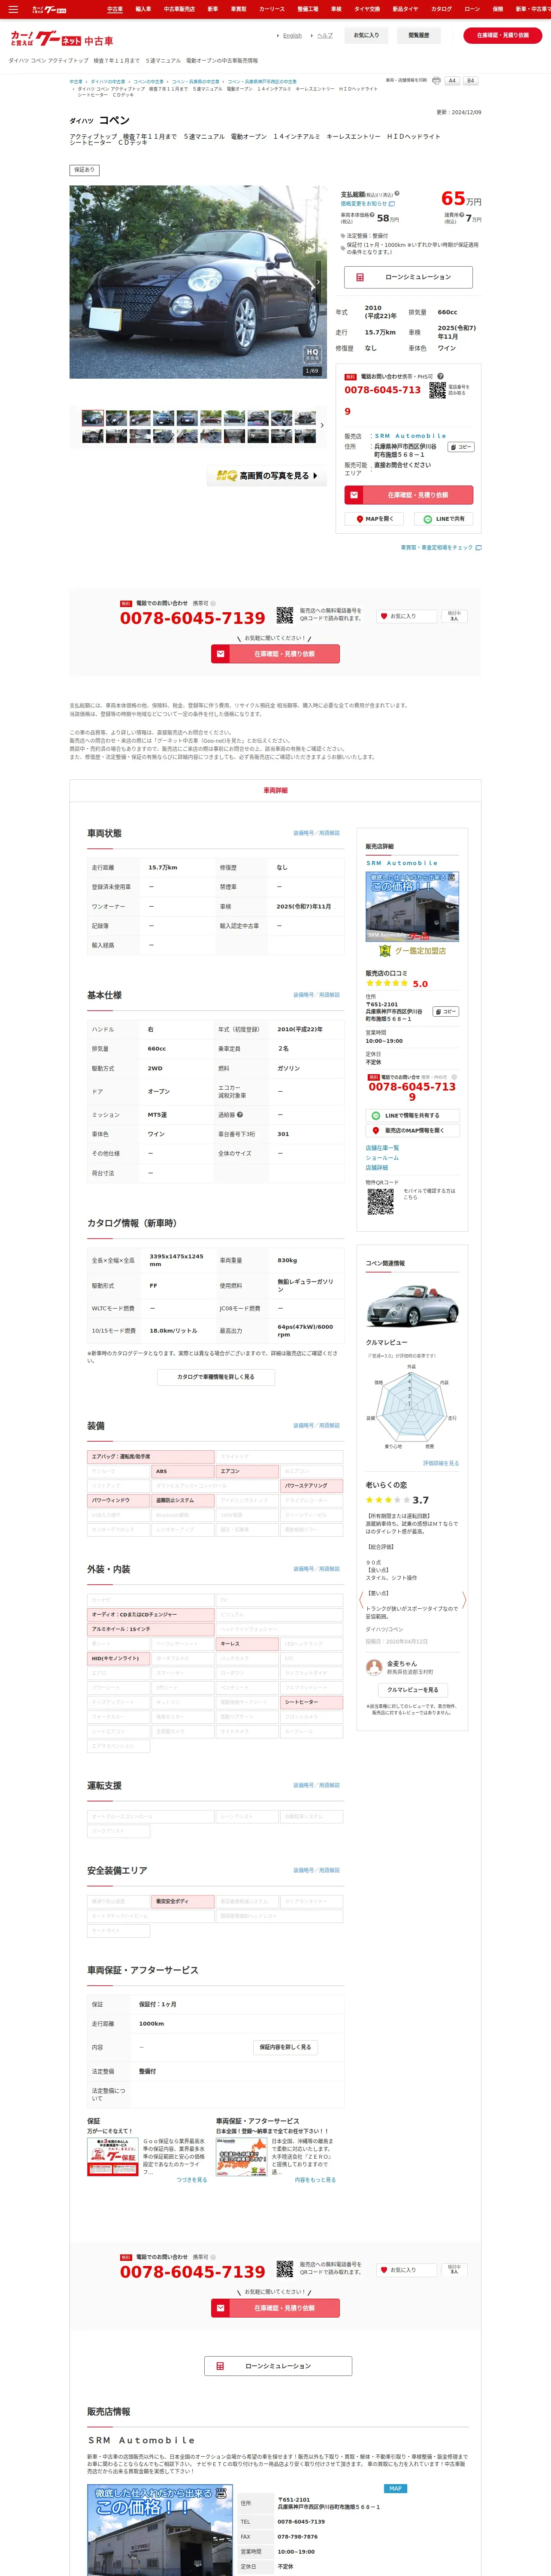
Task: Advance thumbnail strip with right chevron
Action: [321, 426]
